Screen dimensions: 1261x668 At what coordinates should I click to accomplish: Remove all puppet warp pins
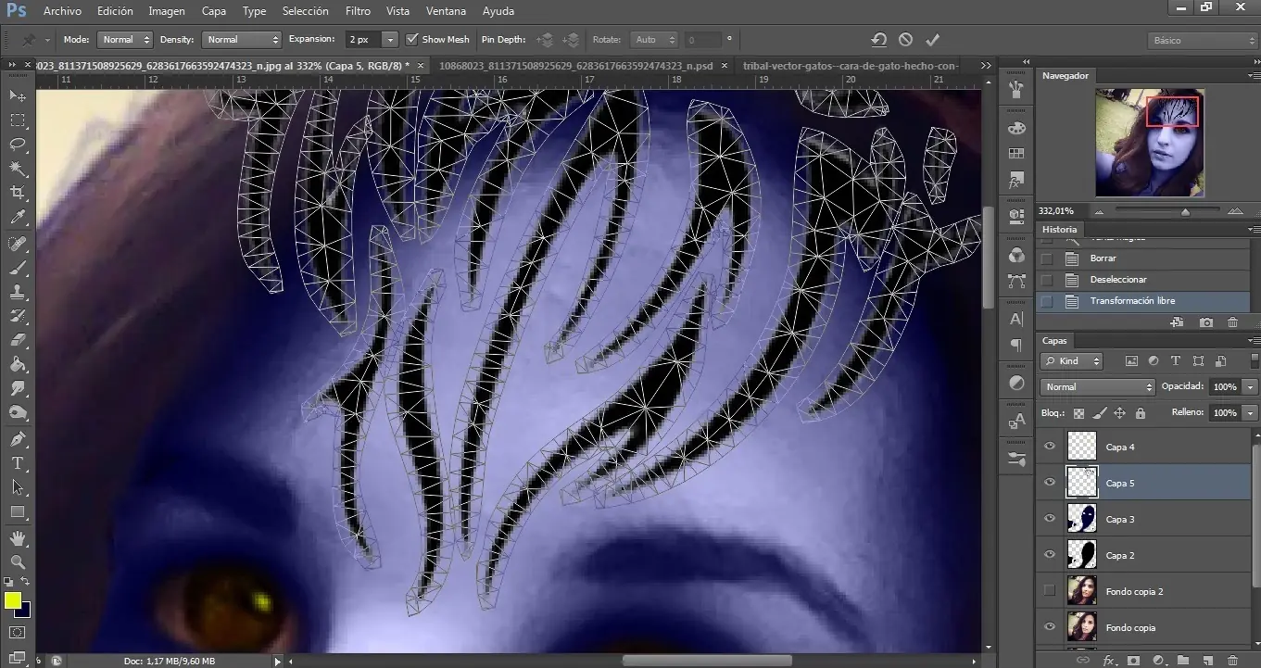point(878,40)
